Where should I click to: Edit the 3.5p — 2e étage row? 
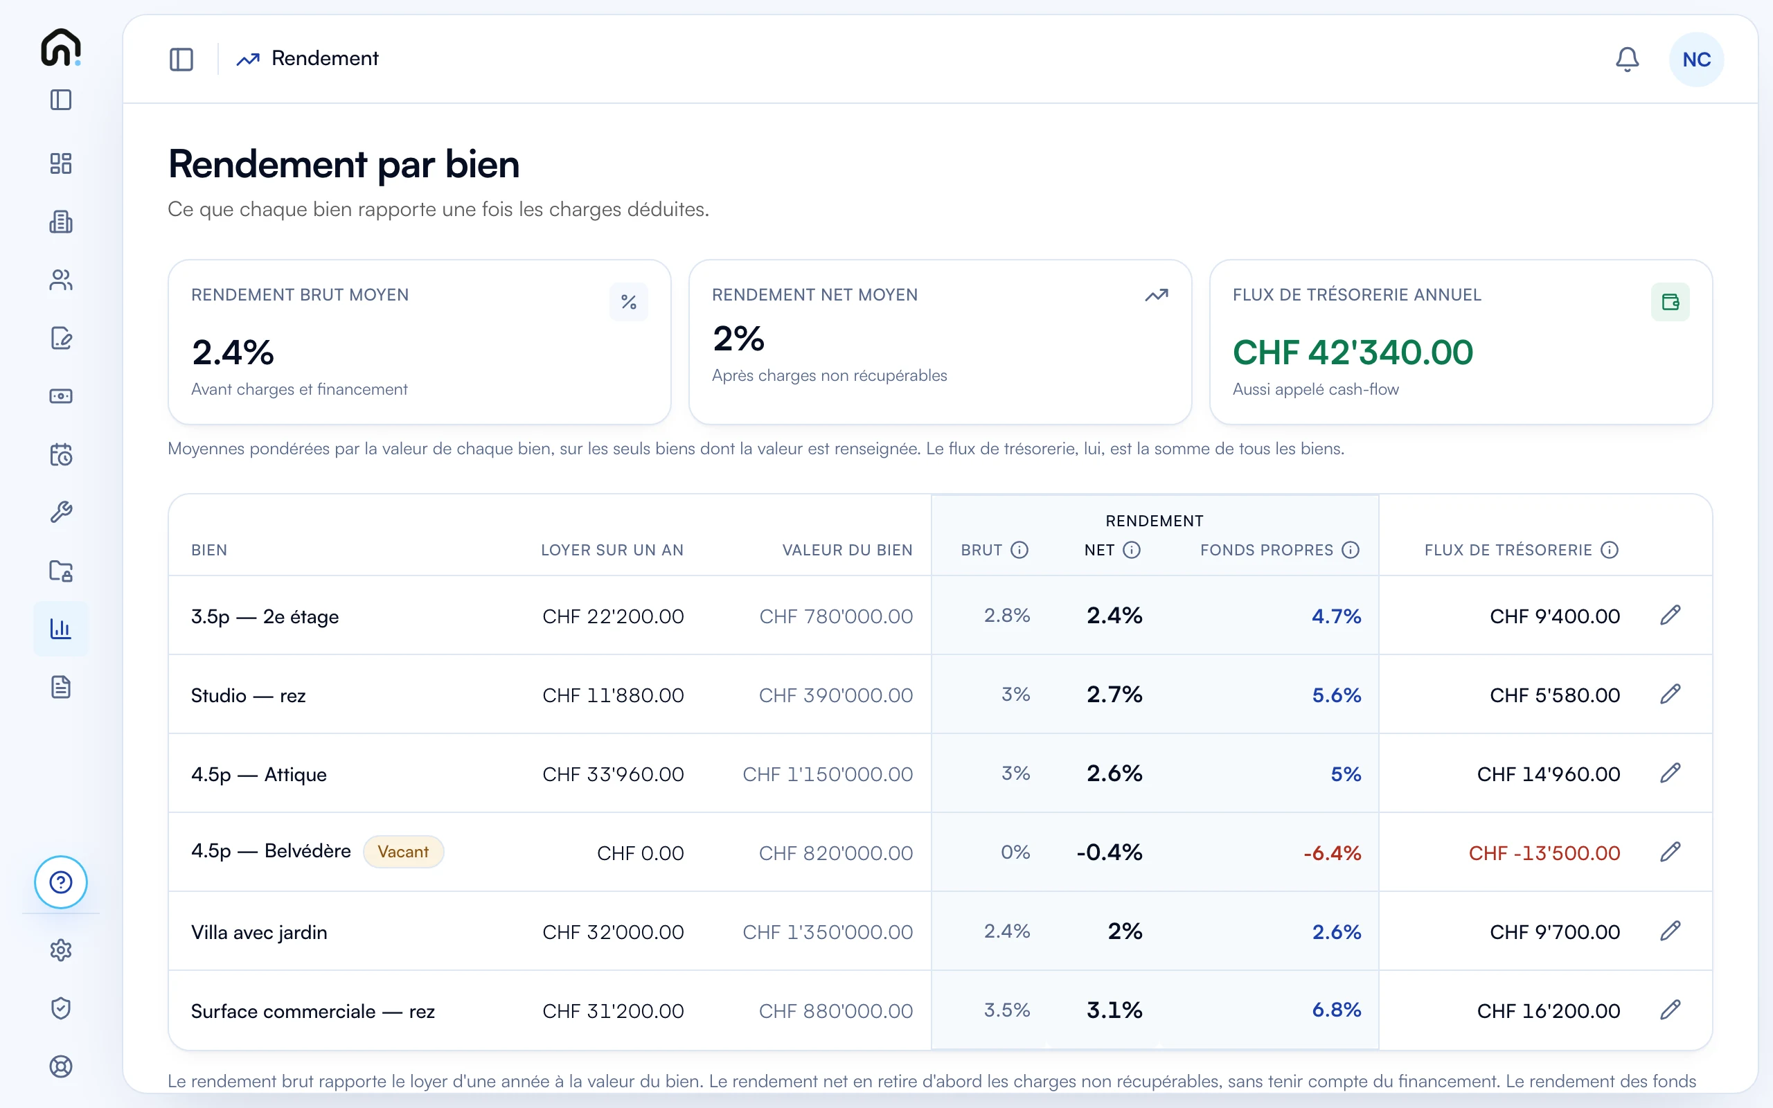click(x=1670, y=616)
